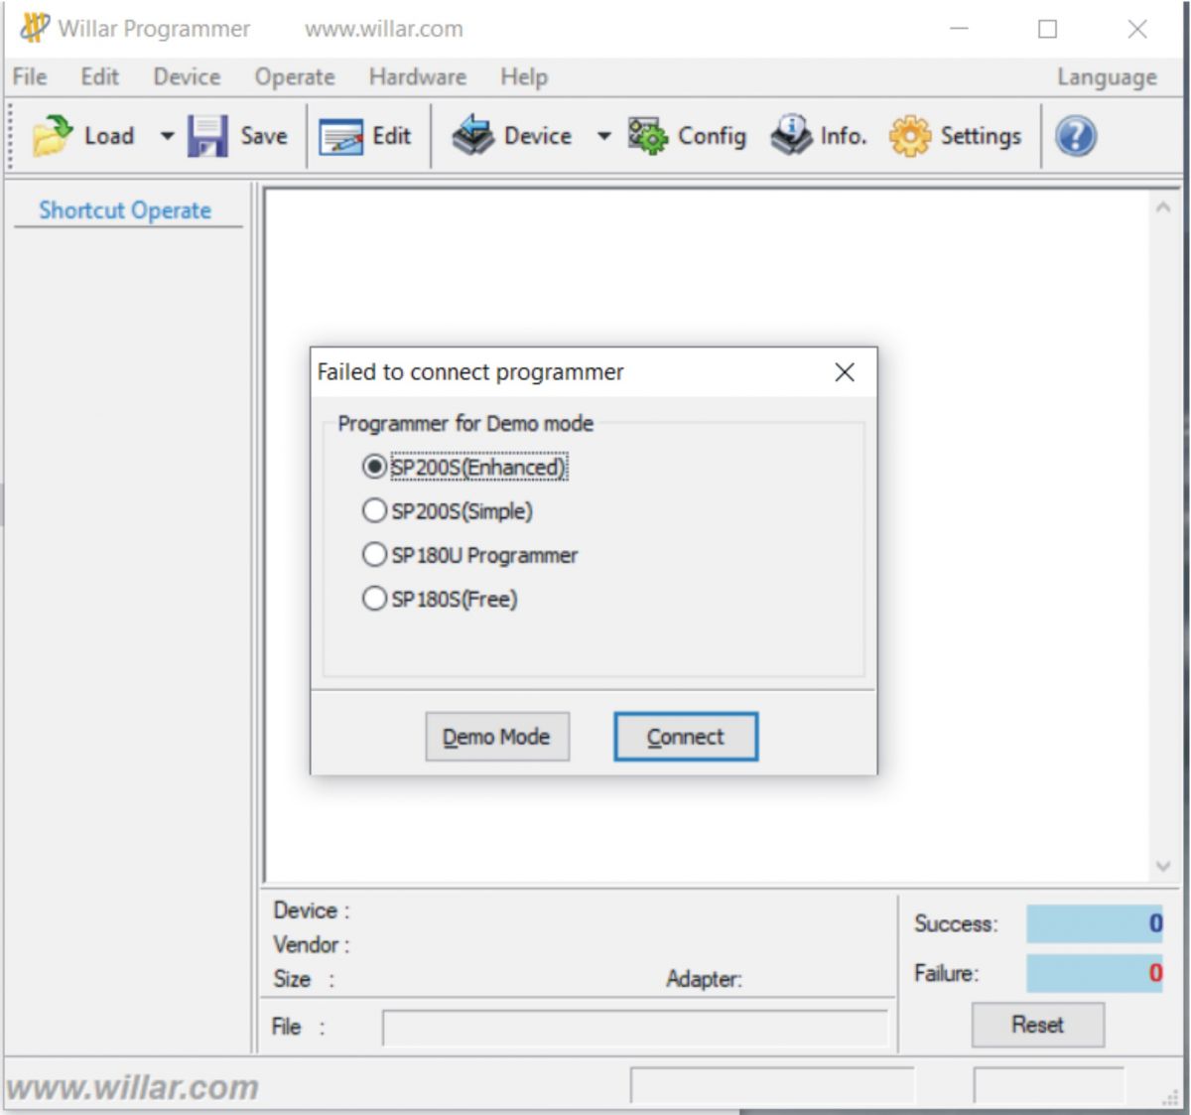Open the Edit menu in the menu bar
Image resolution: width=1191 pixels, height=1115 pixels.
100,76
